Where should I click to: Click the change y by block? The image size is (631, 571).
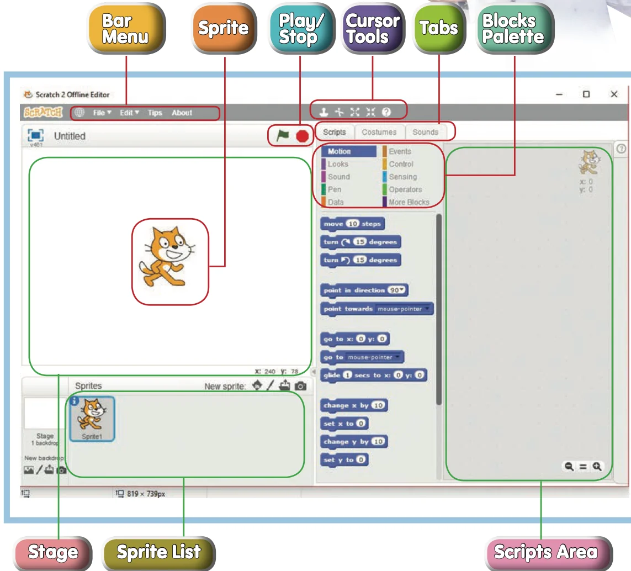[x=354, y=441]
